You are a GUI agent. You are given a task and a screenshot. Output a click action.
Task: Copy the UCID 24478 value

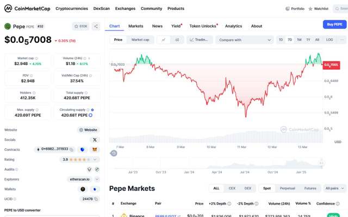(96, 199)
